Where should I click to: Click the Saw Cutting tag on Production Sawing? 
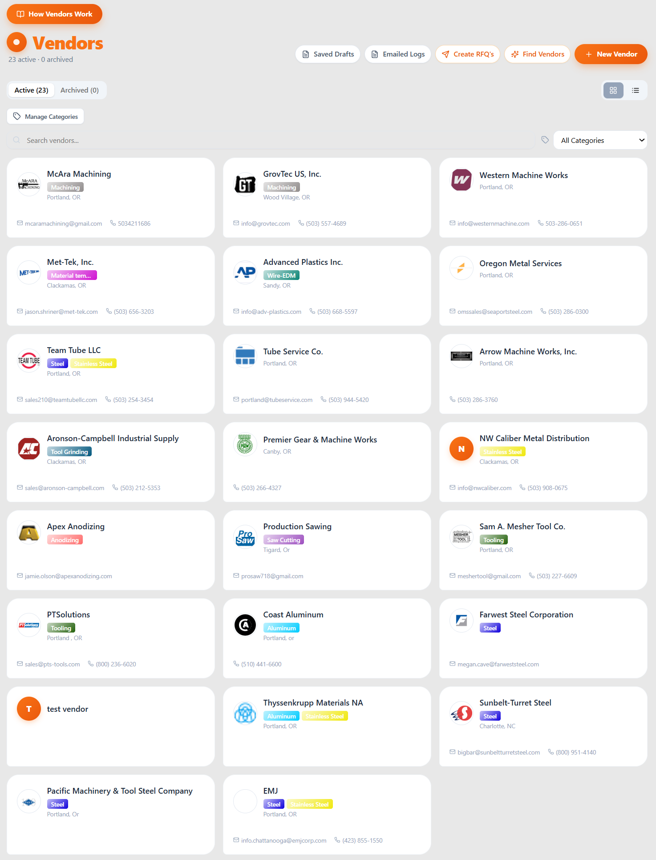click(x=283, y=540)
